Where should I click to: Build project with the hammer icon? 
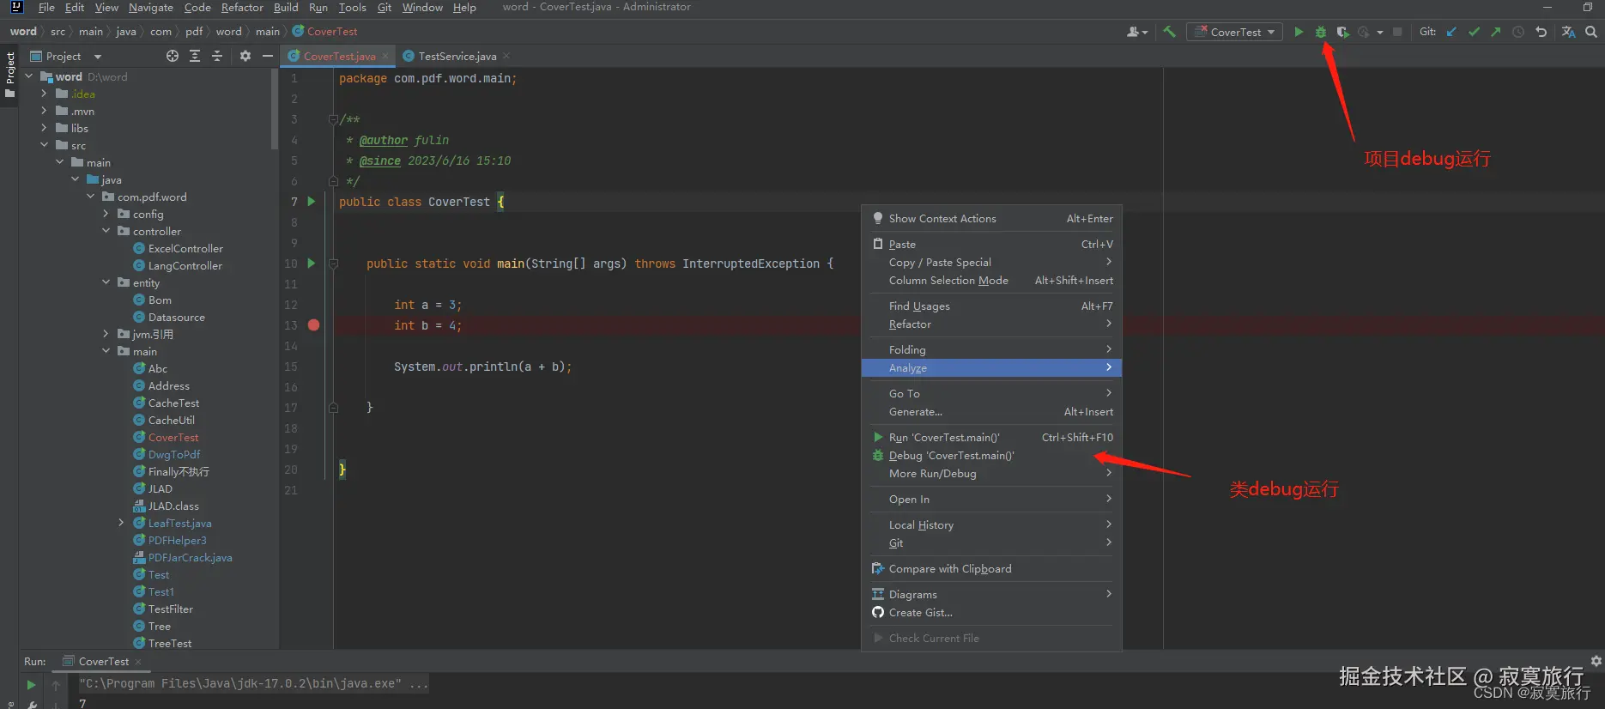coord(1169,32)
